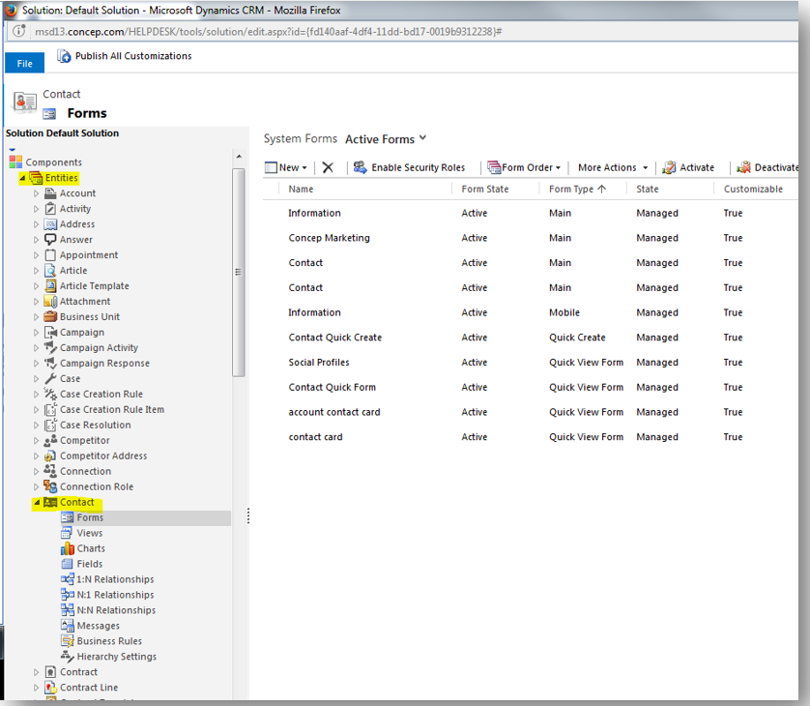Click the Case Resolution entity icon

(x=50, y=425)
